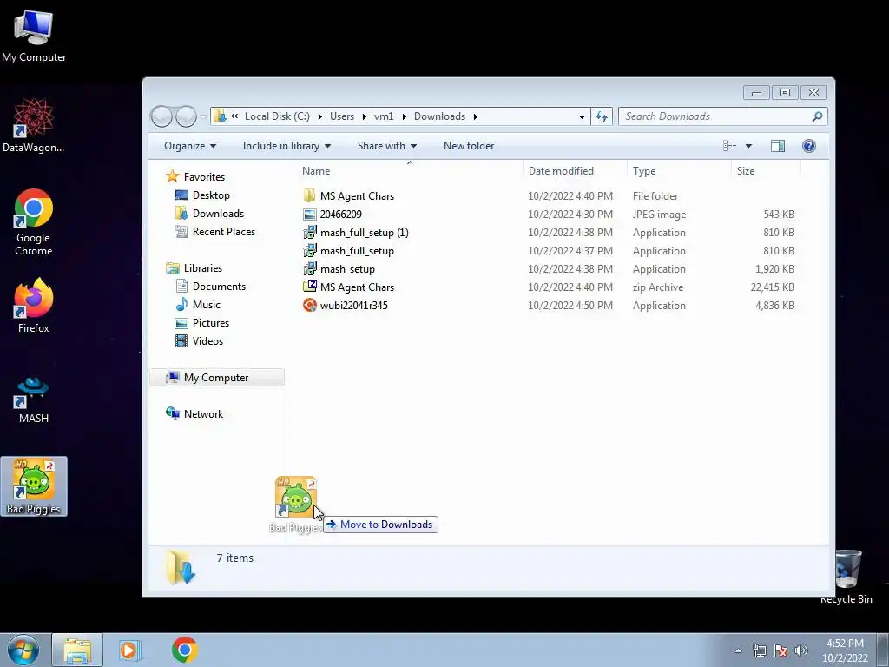889x667 pixels.
Task: Open recent pages dropdown arrow
Action: [x=203, y=117]
